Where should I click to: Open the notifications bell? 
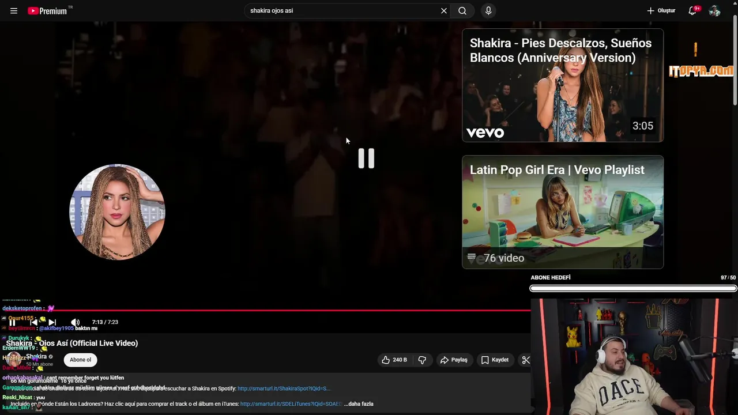click(x=692, y=11)
